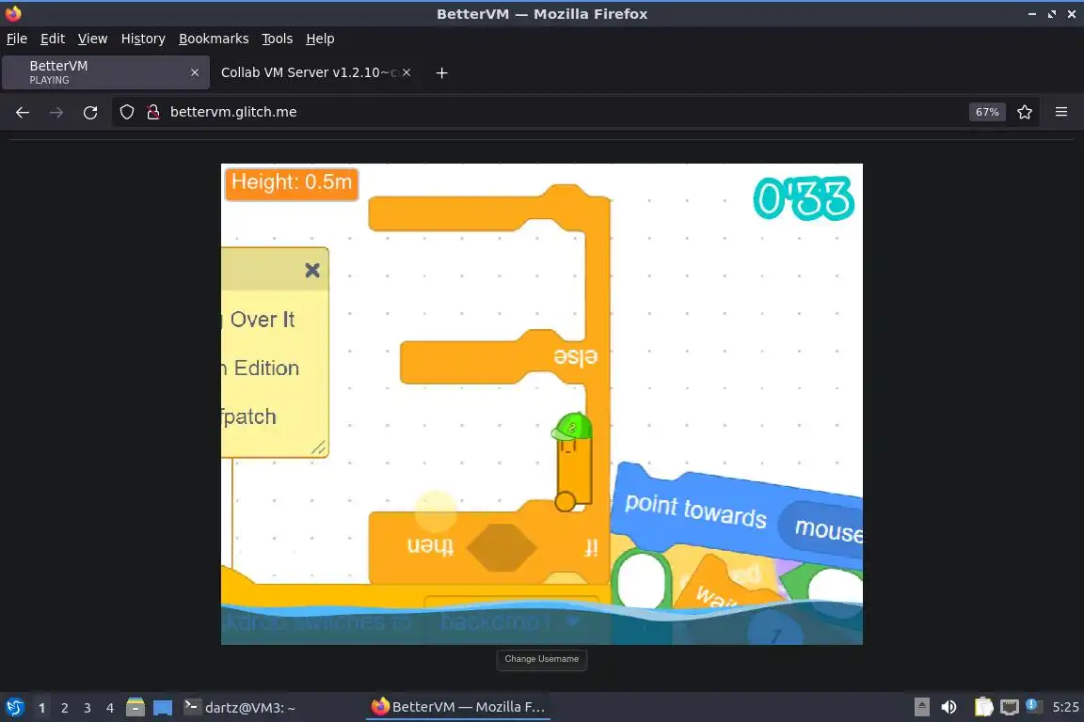Image resolution: width=1084 pixels, height=722 pixels.
Task: Reload the bettervm.glitch.me page
Action: (90, 112)
